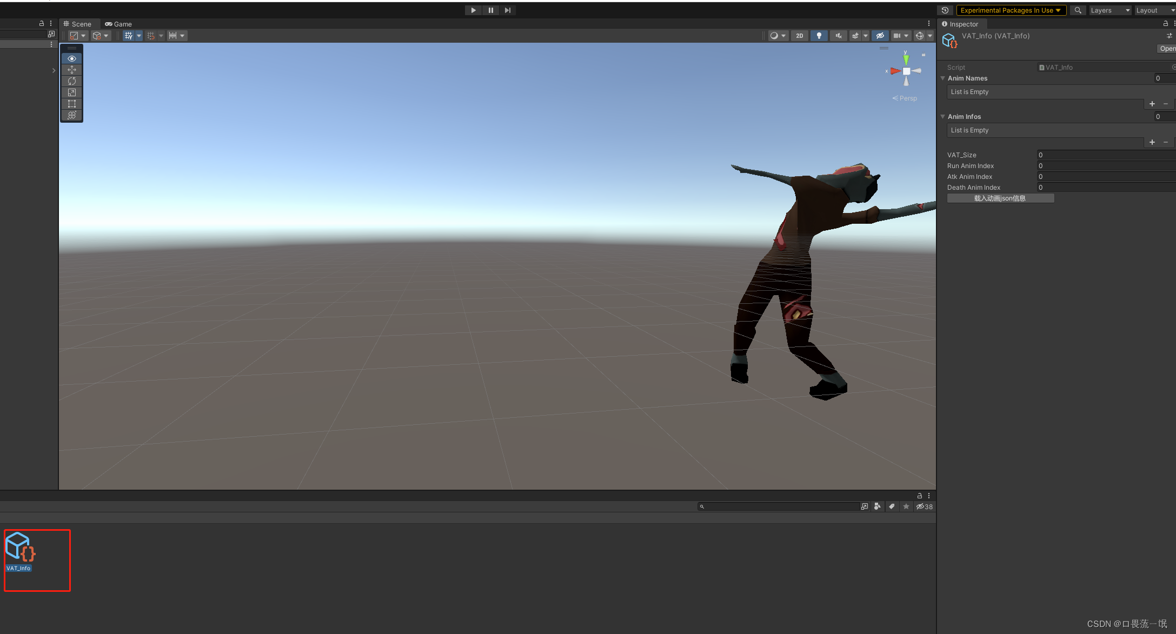Select the VAT_Info asset thumbnail
This screenshot has width=1176, height=634.
pos(19,546)
